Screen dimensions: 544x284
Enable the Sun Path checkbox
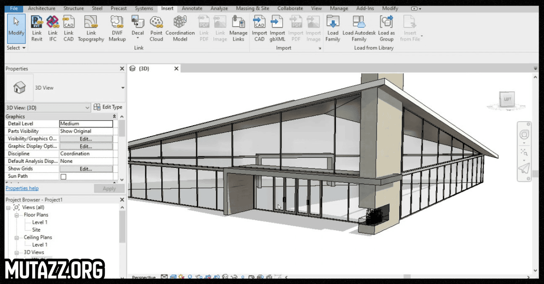pos(63,176)
